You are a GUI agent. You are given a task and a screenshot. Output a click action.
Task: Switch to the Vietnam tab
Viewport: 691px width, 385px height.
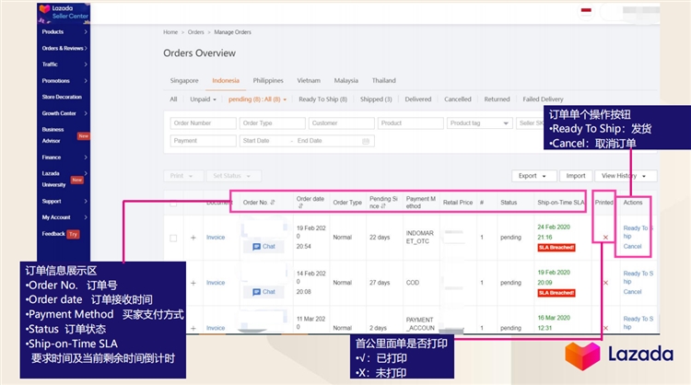(x=309, y=81)
